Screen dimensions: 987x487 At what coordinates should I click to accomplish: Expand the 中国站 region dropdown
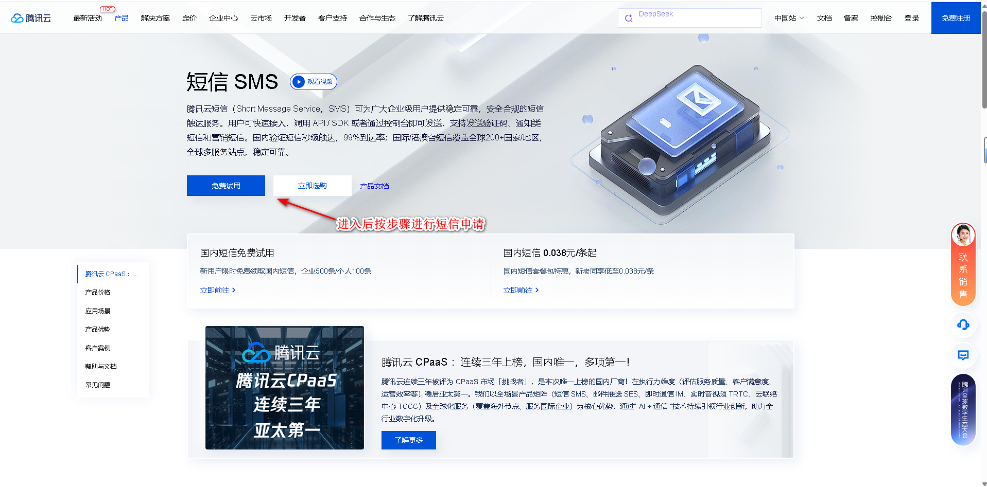pos(789,18)
